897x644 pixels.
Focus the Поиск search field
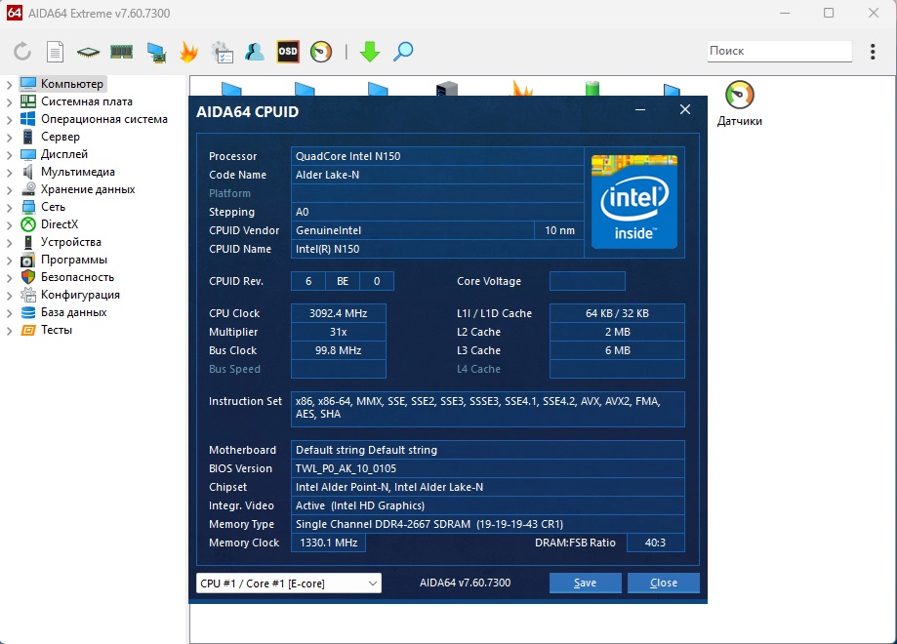coord(779,51)
